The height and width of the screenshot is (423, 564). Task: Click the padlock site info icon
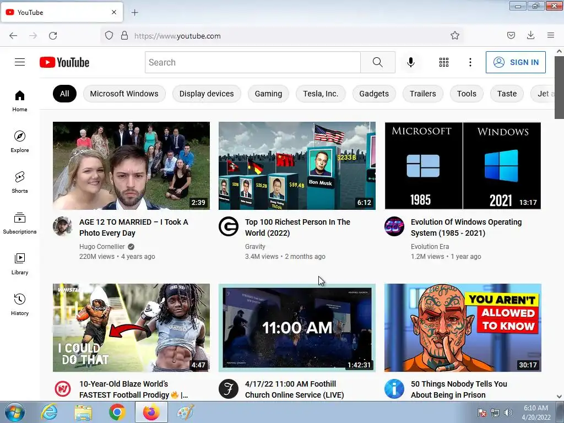(x=124, y=36)
